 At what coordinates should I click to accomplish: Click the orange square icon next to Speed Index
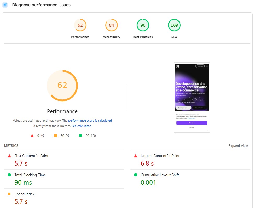coord(9,194)
